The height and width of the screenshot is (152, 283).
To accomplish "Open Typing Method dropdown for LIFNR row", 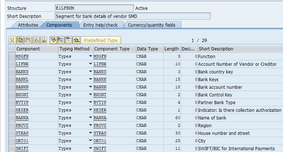I will pyautogui.click(x=90, y=64).
